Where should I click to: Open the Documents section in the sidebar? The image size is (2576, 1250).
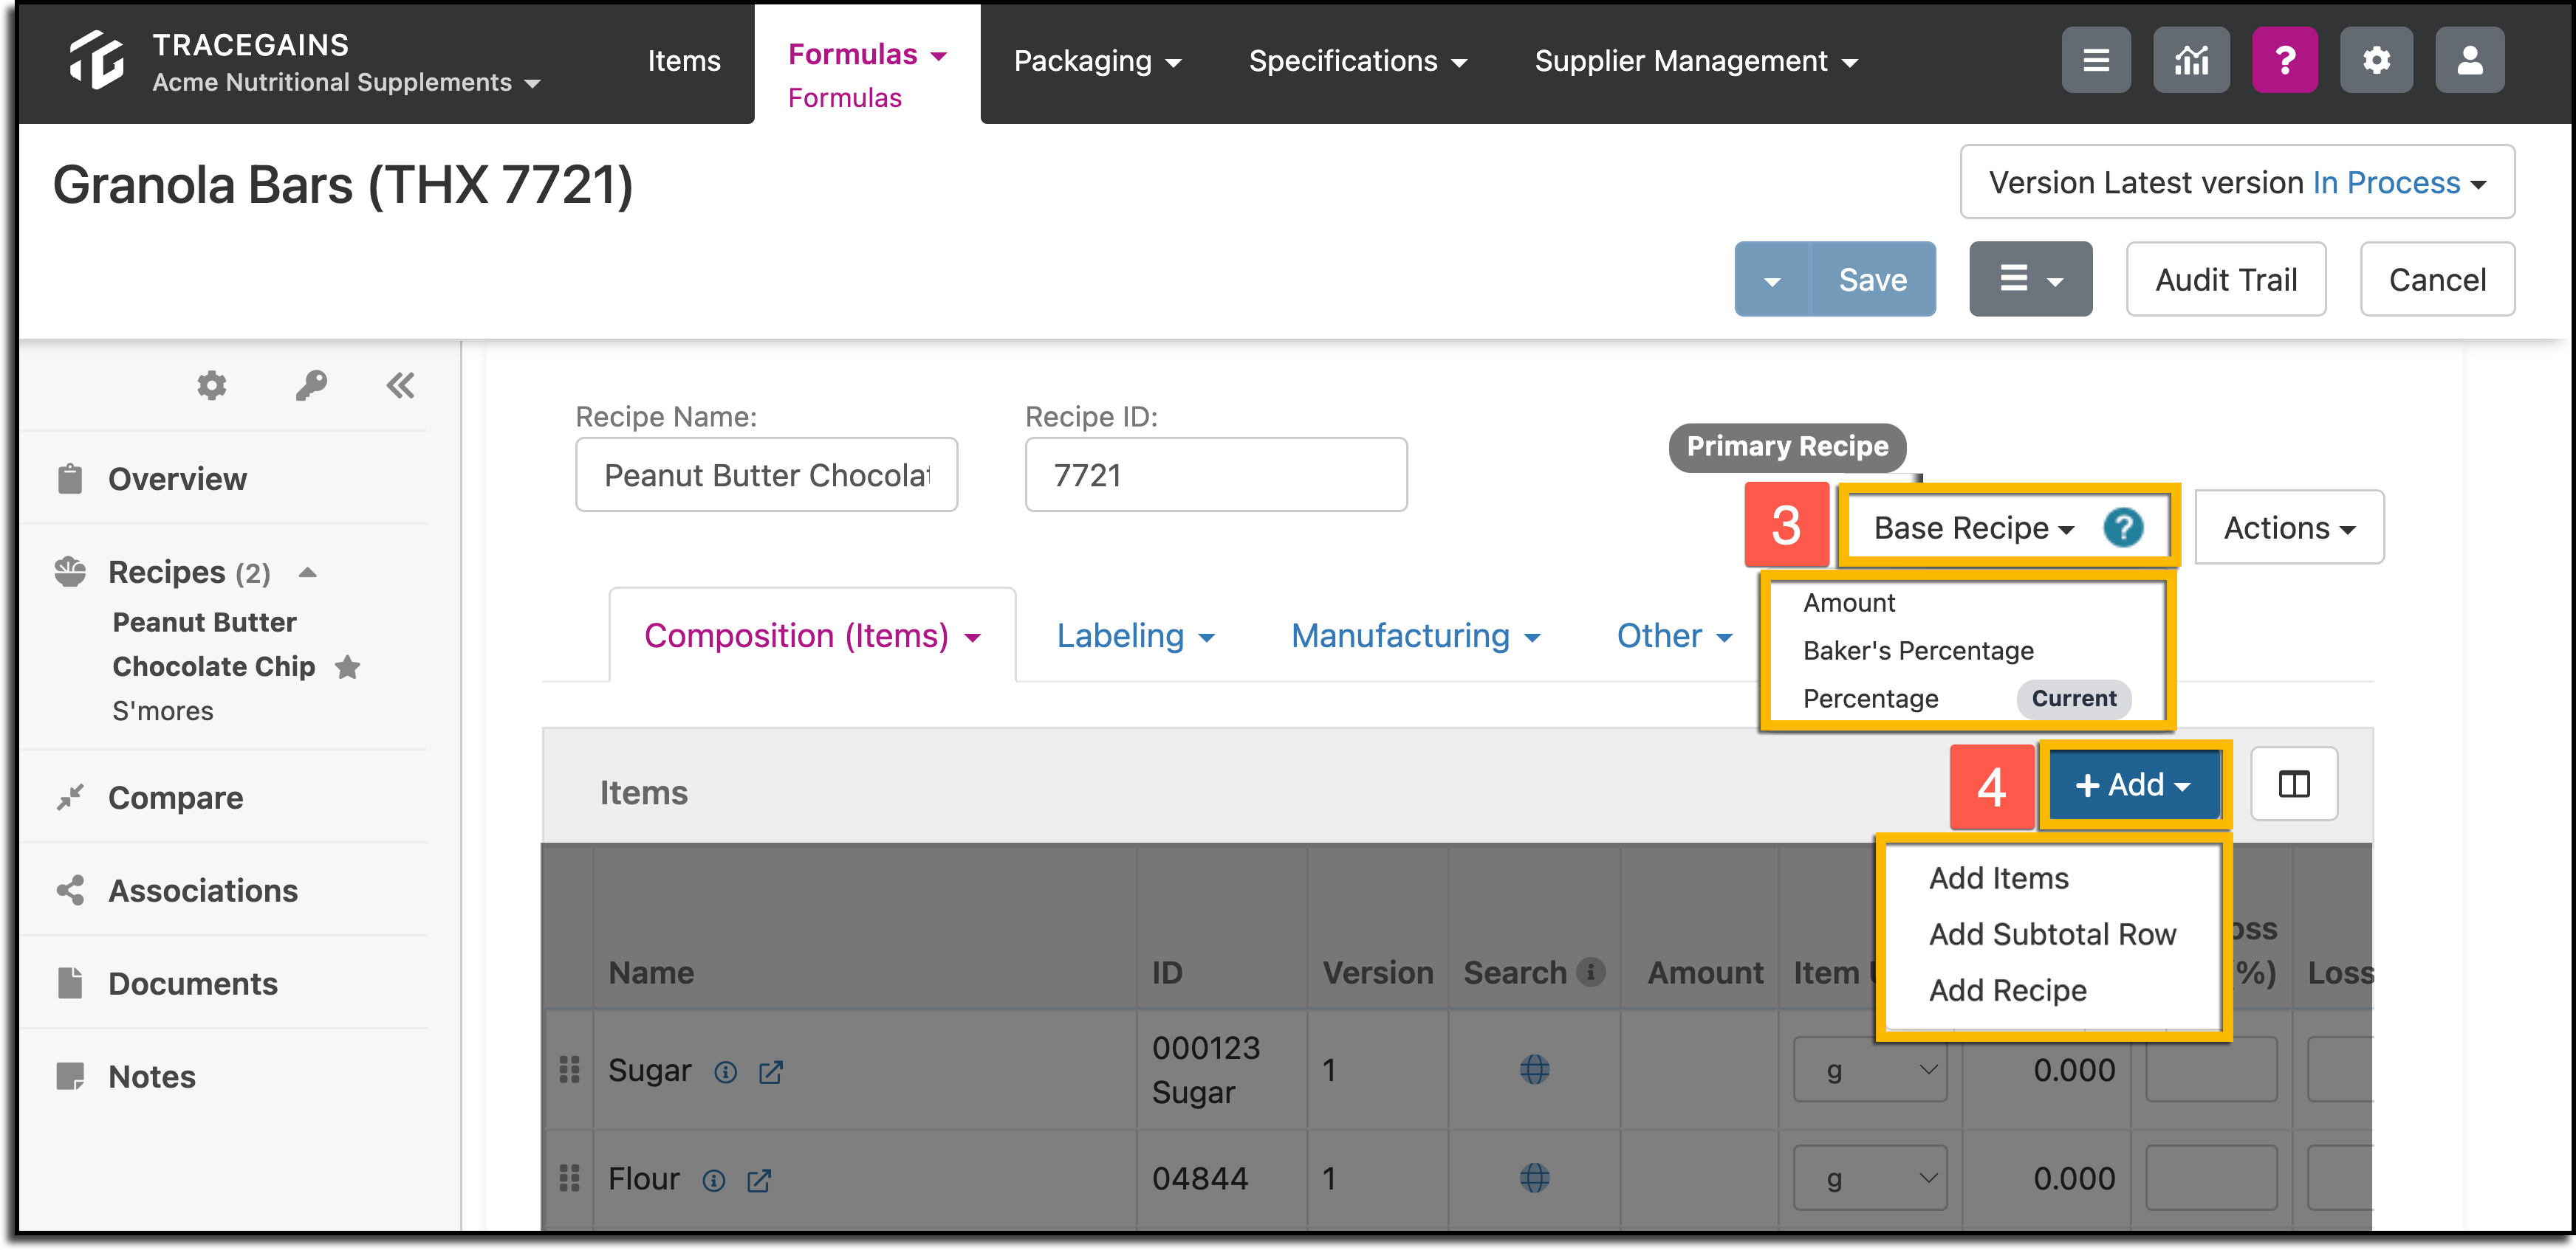coord(193,983)
